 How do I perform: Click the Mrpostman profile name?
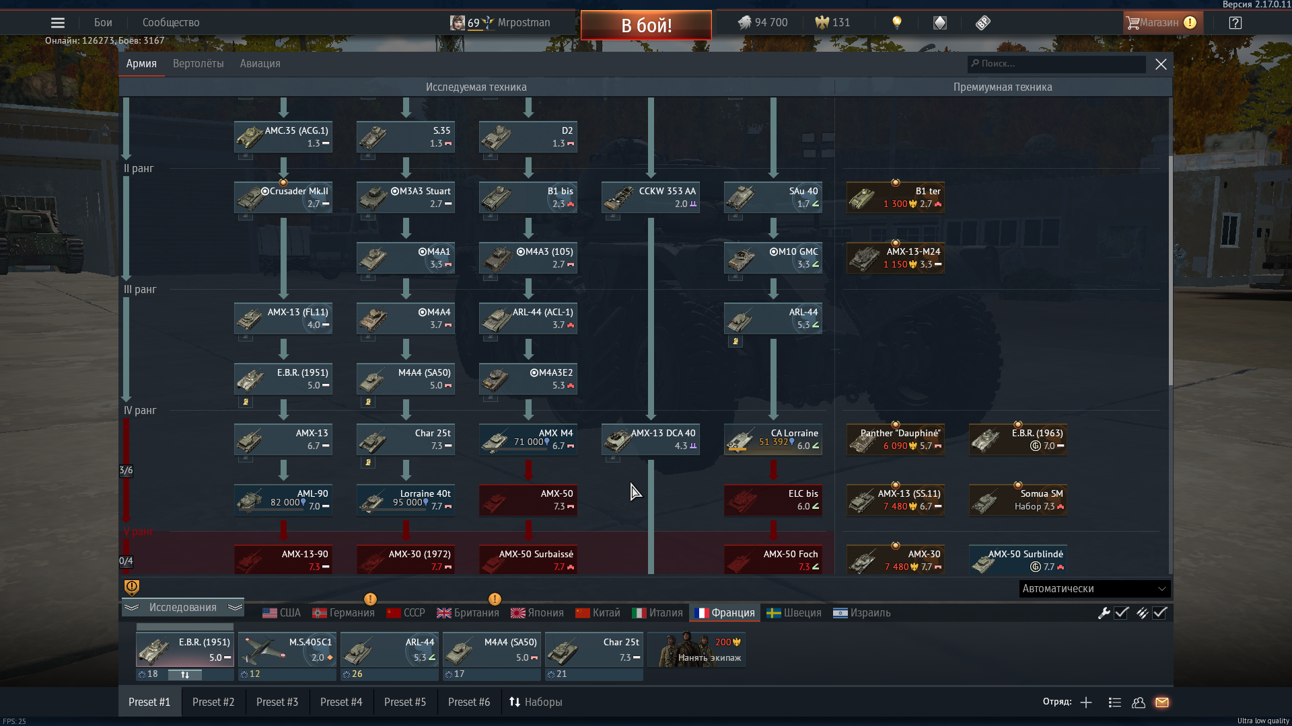point(524,23)
